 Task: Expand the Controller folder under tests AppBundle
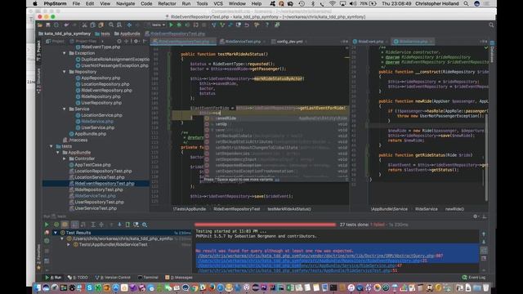pos(65,158)
